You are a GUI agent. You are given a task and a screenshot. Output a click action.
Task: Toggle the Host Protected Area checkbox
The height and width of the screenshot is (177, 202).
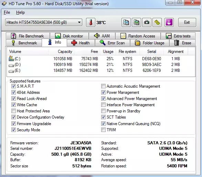[x=13, y=111]
